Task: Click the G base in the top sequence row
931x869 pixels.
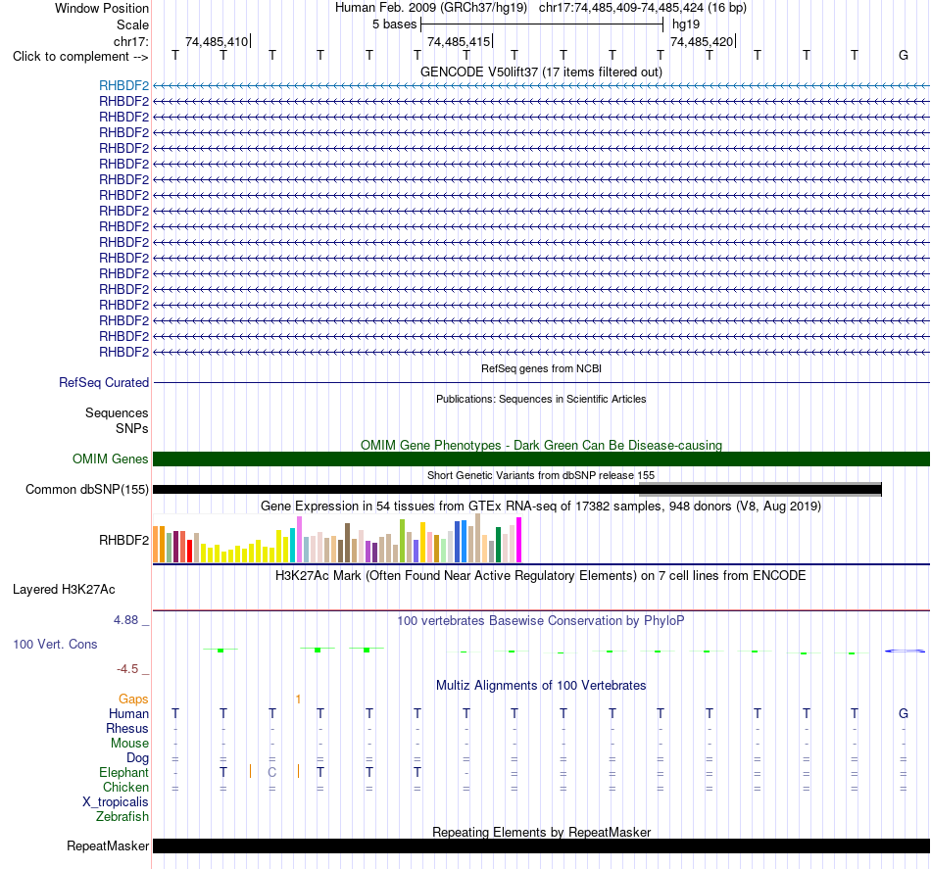Action: click(904, 55)
